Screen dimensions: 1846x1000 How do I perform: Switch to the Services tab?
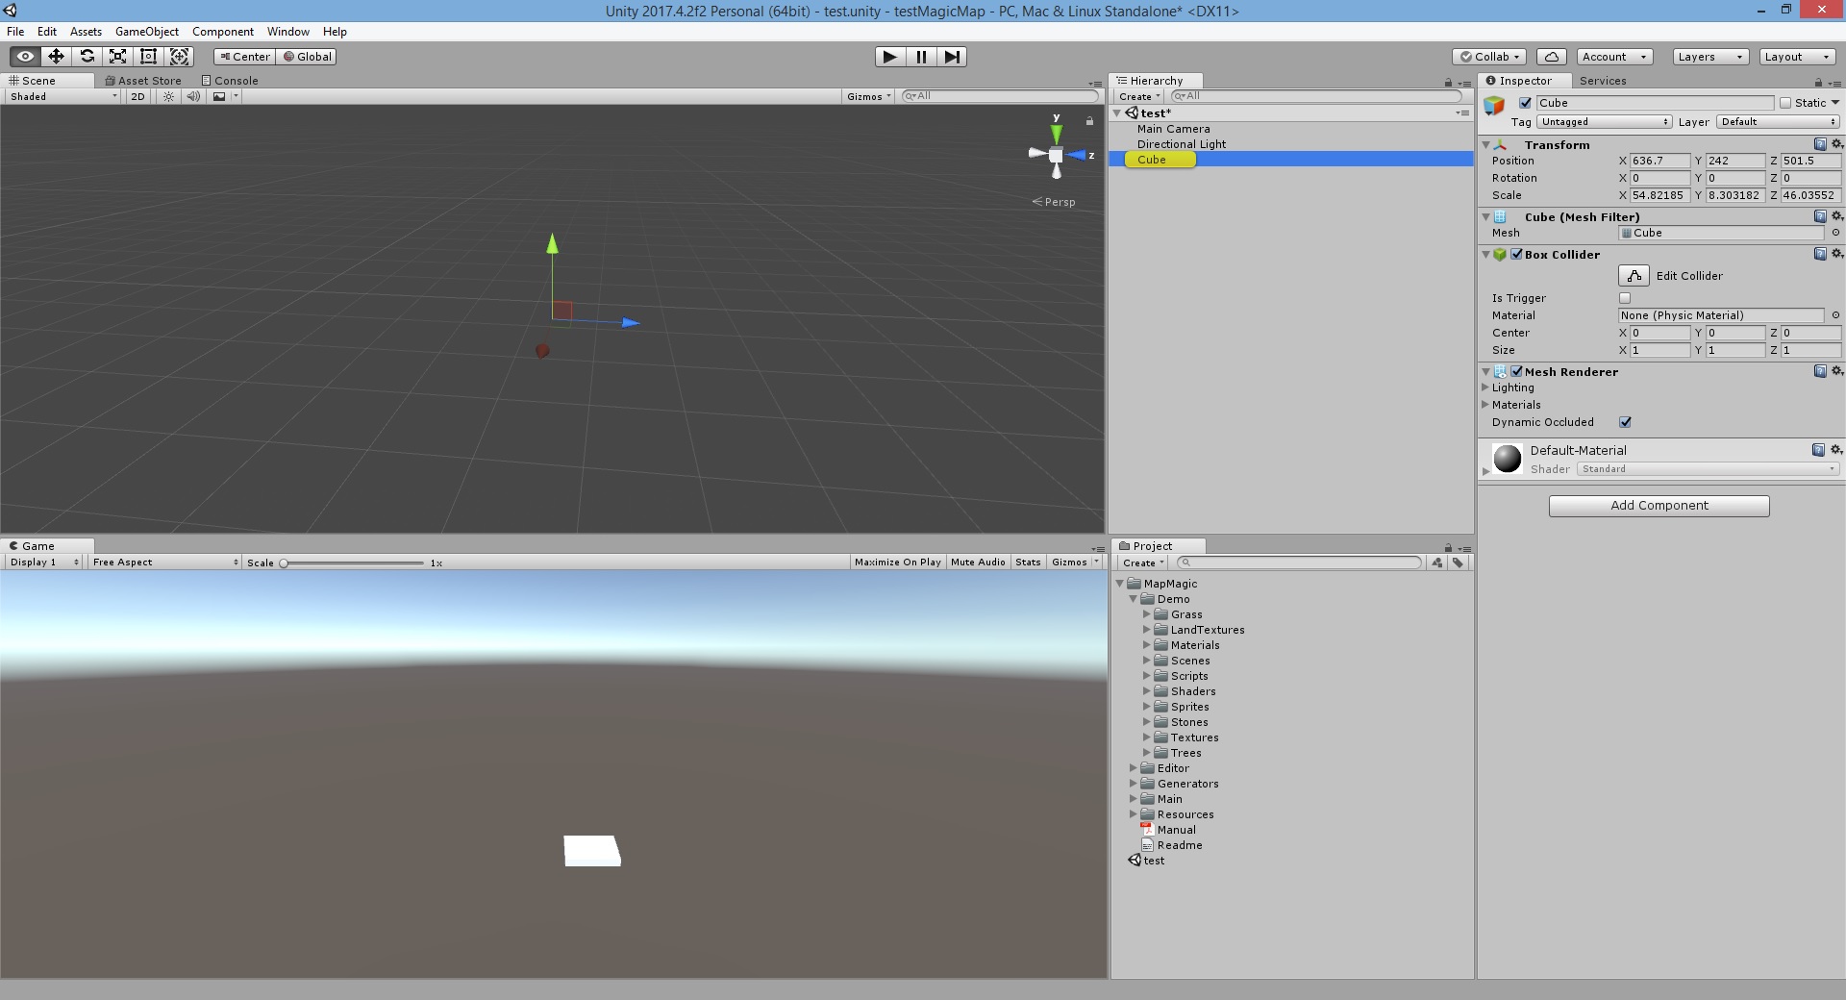pyautogui.click(x=1603, y=81)
